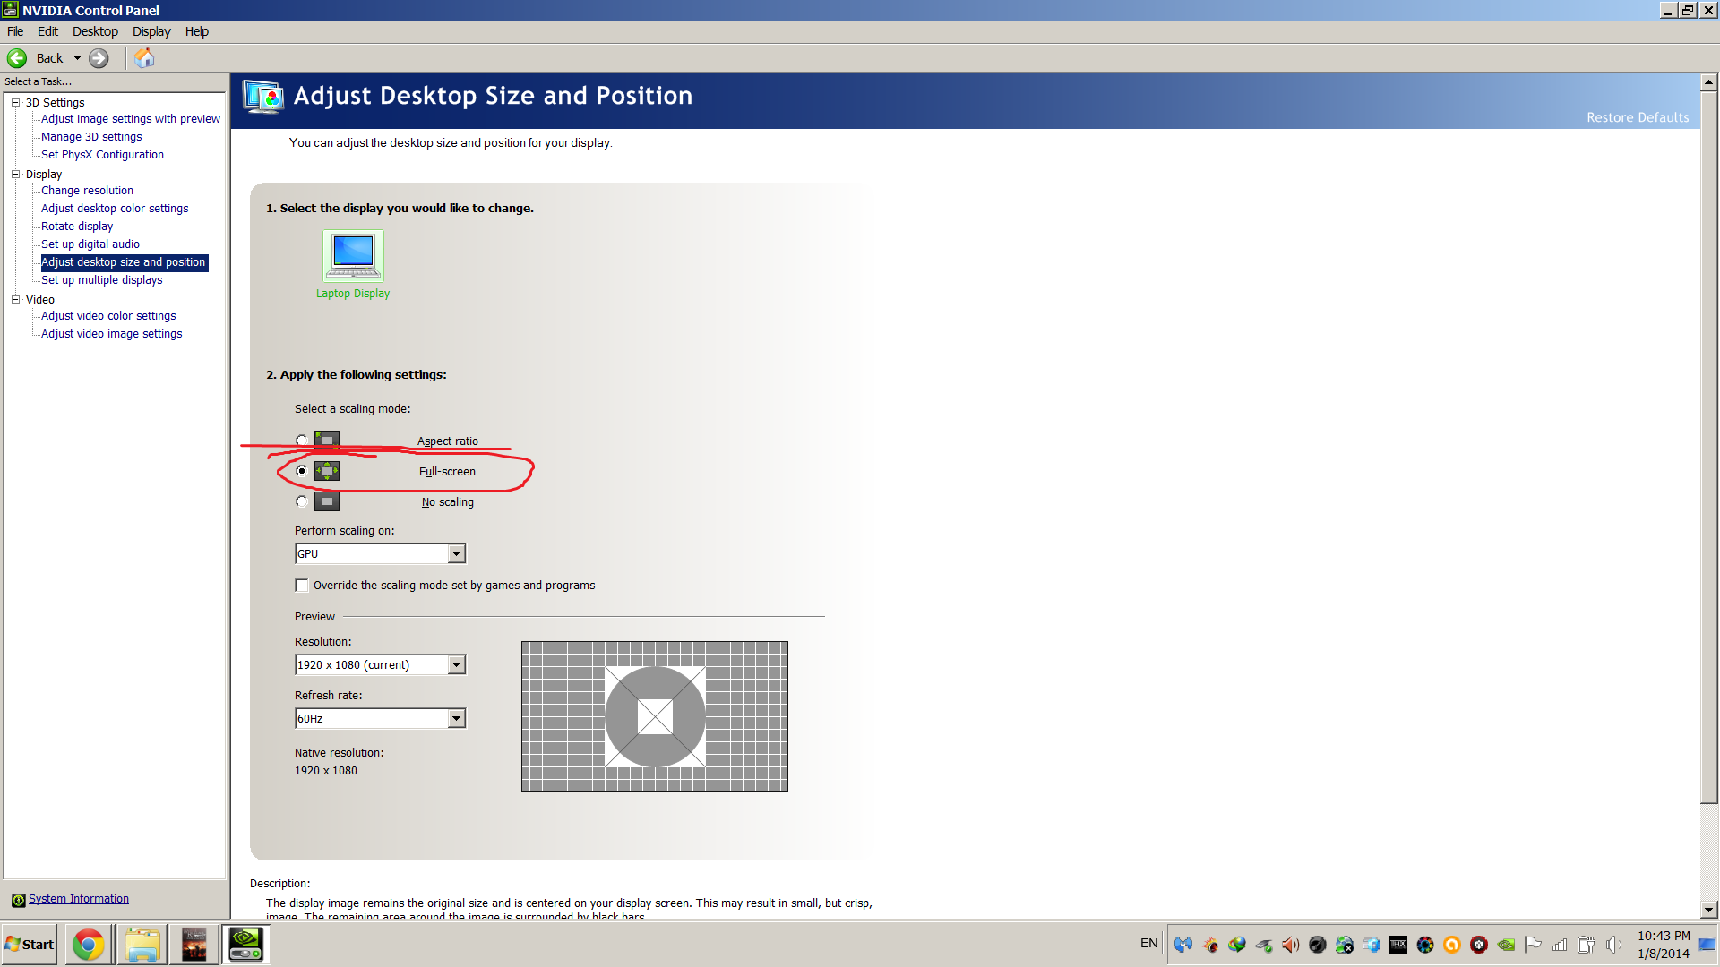Click the System Information icon
This screenshot has height=967, width=1720.
(18, 900)
